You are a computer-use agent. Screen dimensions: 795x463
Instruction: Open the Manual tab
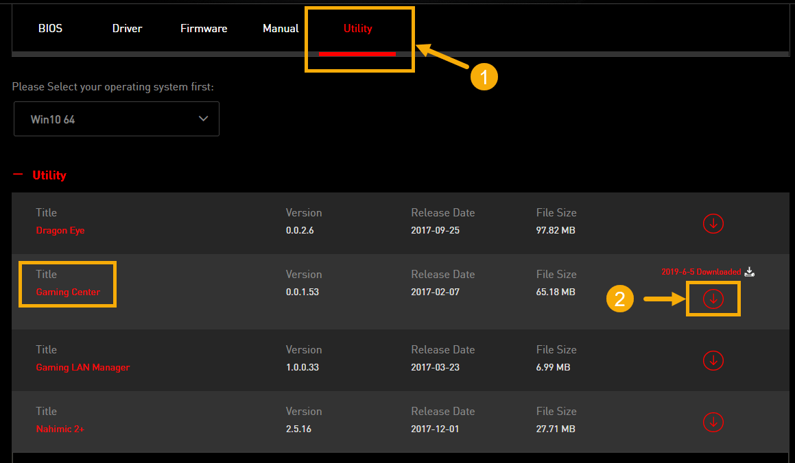[x=281, y=28]
